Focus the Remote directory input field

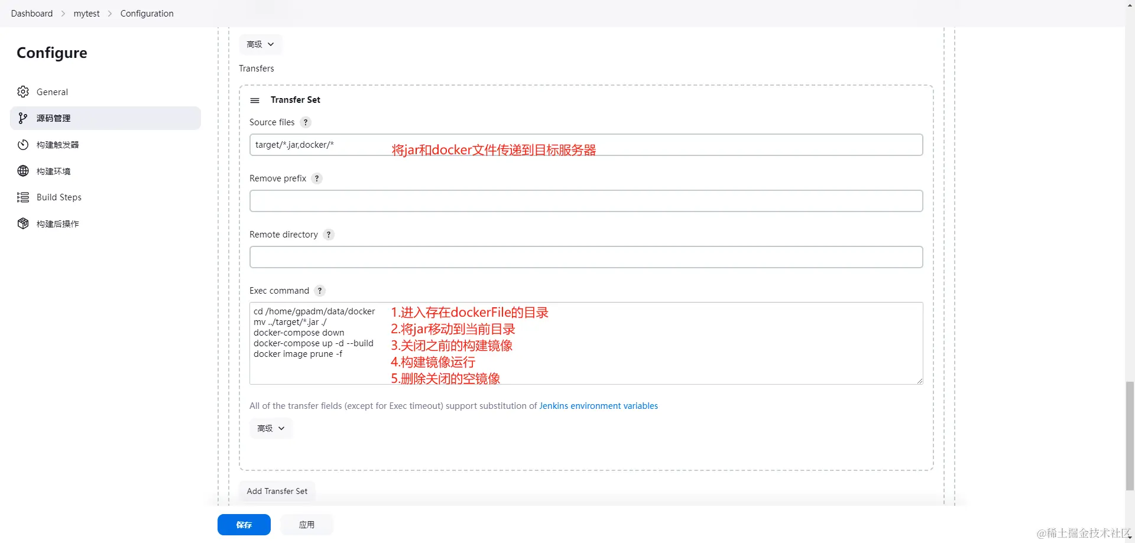586,257
